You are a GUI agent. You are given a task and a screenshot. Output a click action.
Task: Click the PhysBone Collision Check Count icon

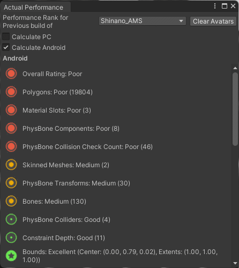(x=11, y=146)
